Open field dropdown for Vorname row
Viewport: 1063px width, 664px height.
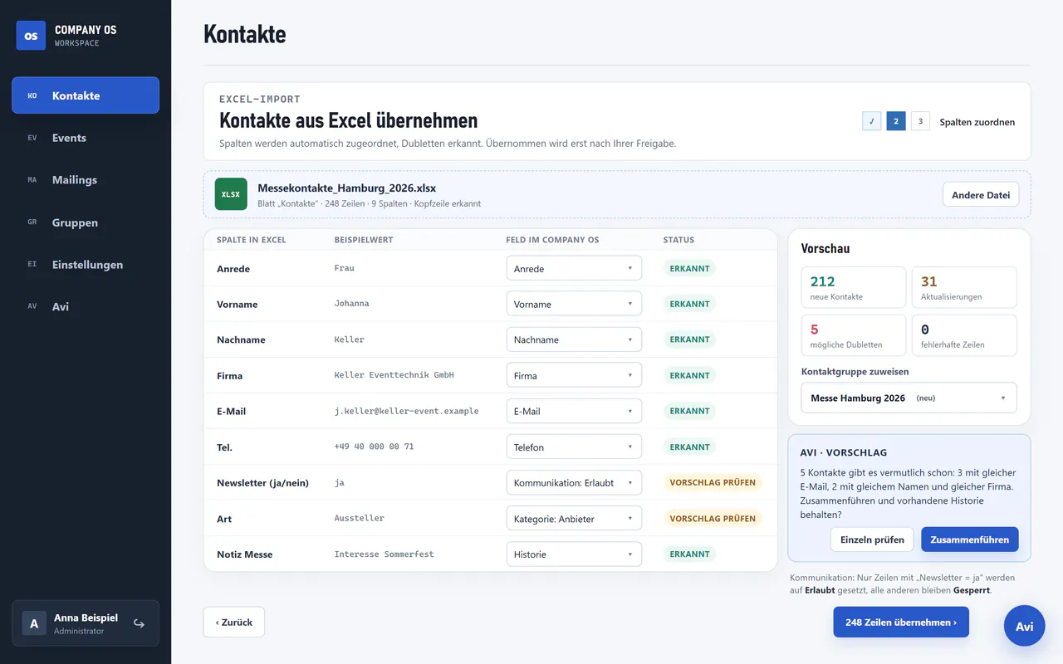[x=574, y=304]
